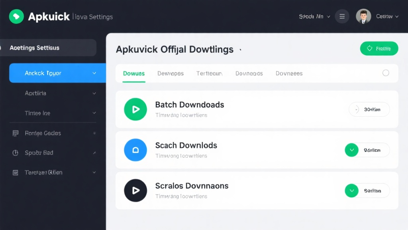Click the dark play icon on Scralos Dovnnaons
408x230 pixels.
135,190
